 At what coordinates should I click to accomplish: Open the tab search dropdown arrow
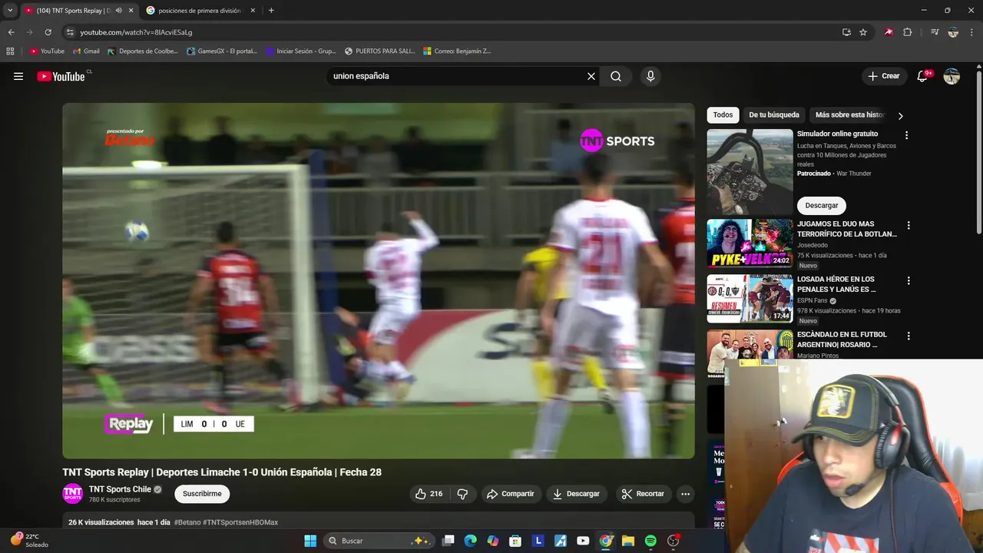(x=9, y=11)
